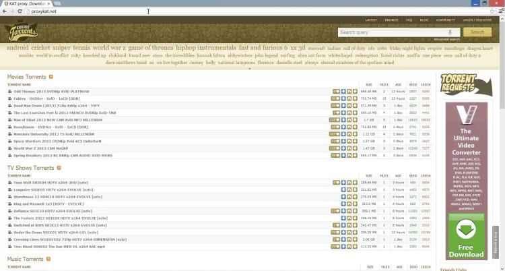Click the yellow Search button

pos(477,32)
